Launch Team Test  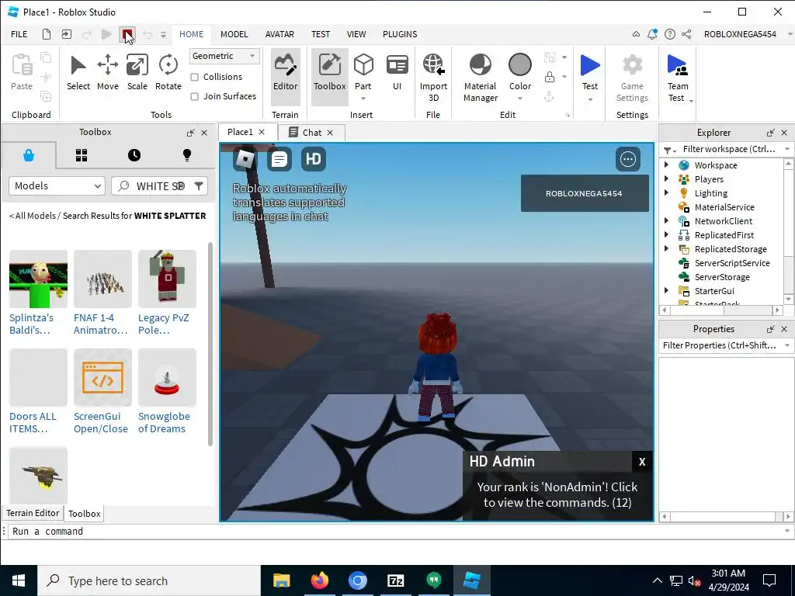tap(678, 78)
